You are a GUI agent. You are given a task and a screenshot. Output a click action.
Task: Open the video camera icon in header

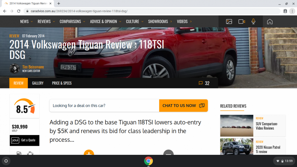pyautogui.click(x=241, y=22)
